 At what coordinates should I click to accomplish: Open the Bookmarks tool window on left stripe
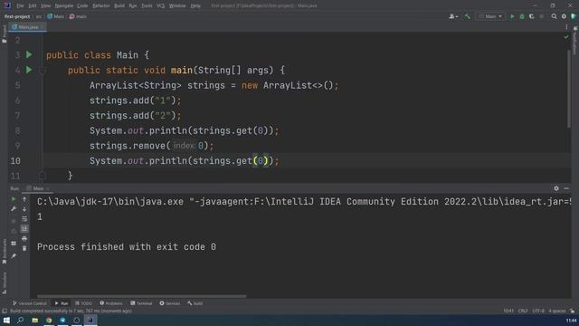click(x=4, y=252)
